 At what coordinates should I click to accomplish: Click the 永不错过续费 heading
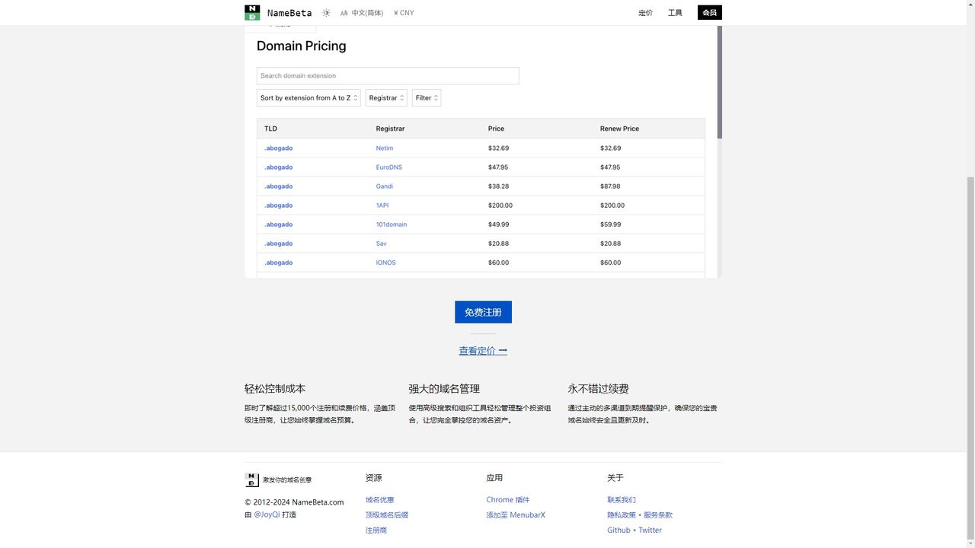tap(598, 388)
